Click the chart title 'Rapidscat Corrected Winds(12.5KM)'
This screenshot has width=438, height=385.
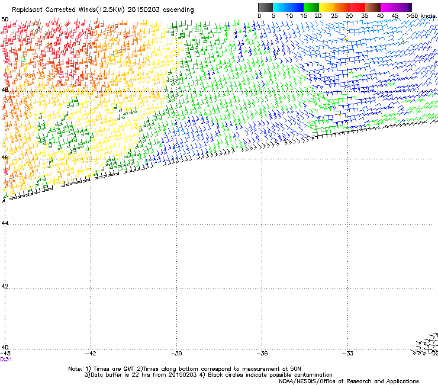(68, 10)
